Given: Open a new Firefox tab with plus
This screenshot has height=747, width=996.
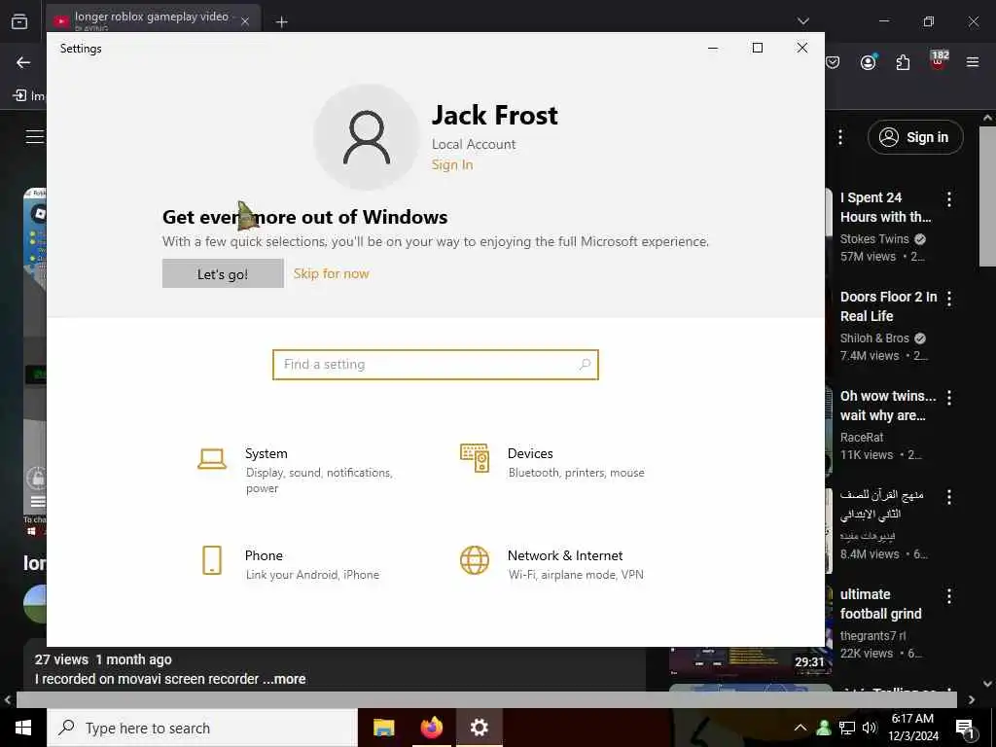Looking at the screenshot, I should pyautogui.click(x=281, y=22).
